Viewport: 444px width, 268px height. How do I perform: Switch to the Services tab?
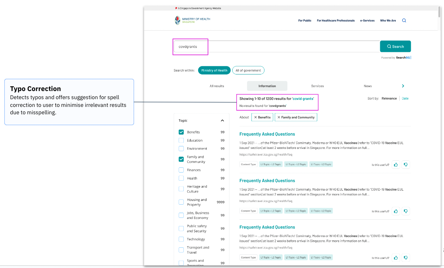(318, 86)
